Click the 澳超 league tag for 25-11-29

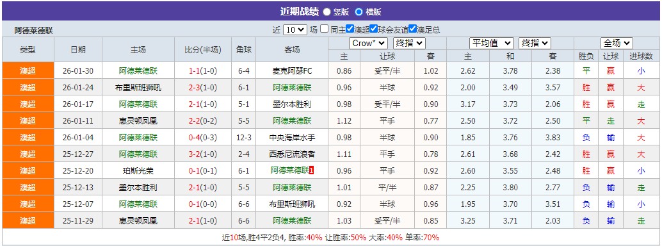point(28,220)
